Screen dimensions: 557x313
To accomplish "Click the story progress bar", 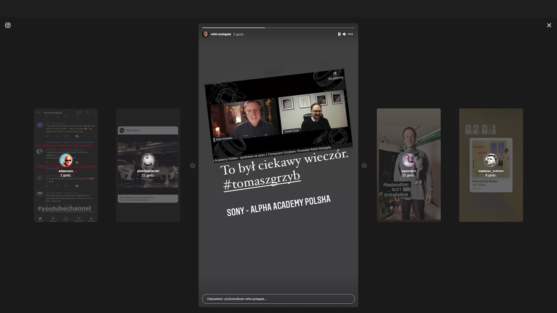I will 278,28.
